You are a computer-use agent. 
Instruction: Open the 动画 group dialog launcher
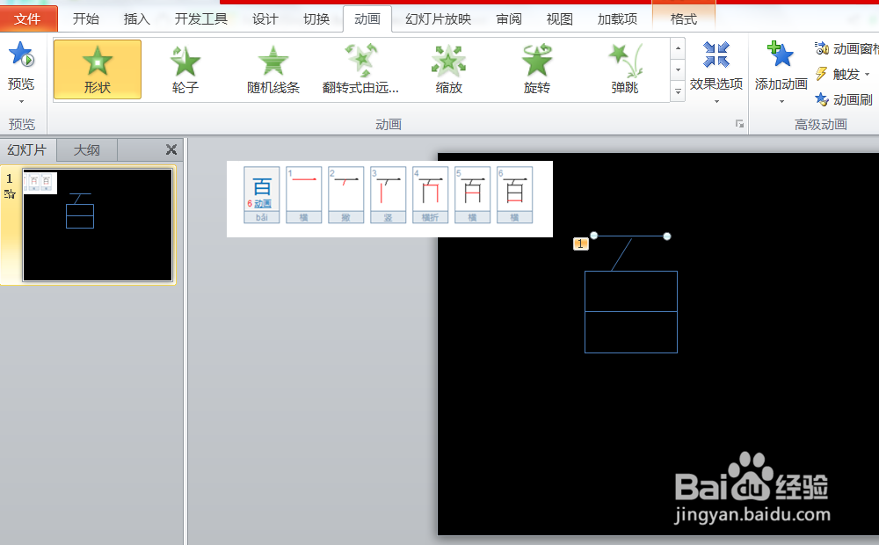coord(740,125)
